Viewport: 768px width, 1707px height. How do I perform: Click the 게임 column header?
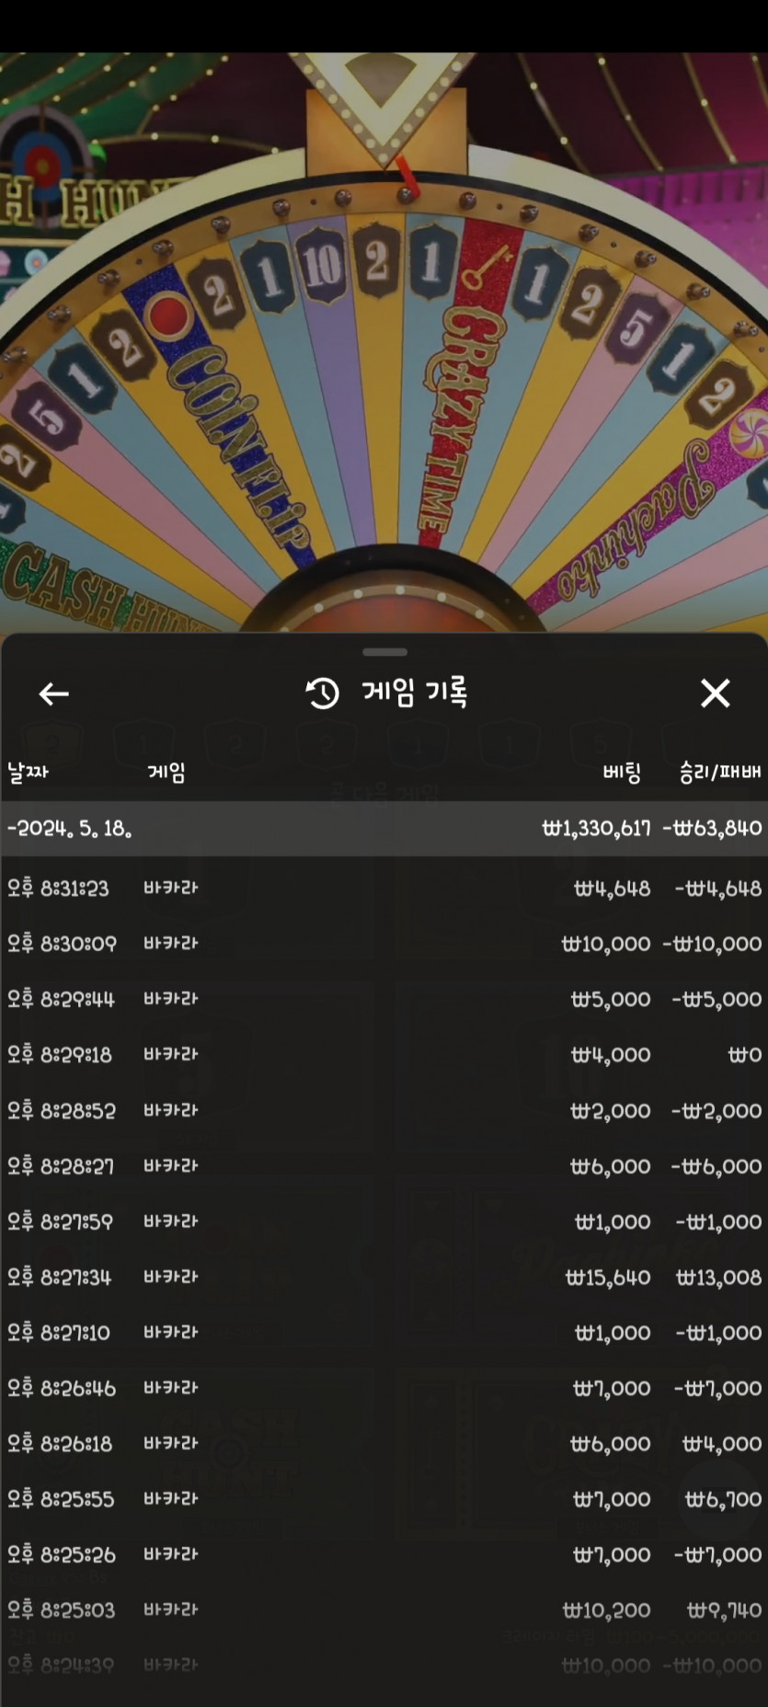(x=166, y=773)
